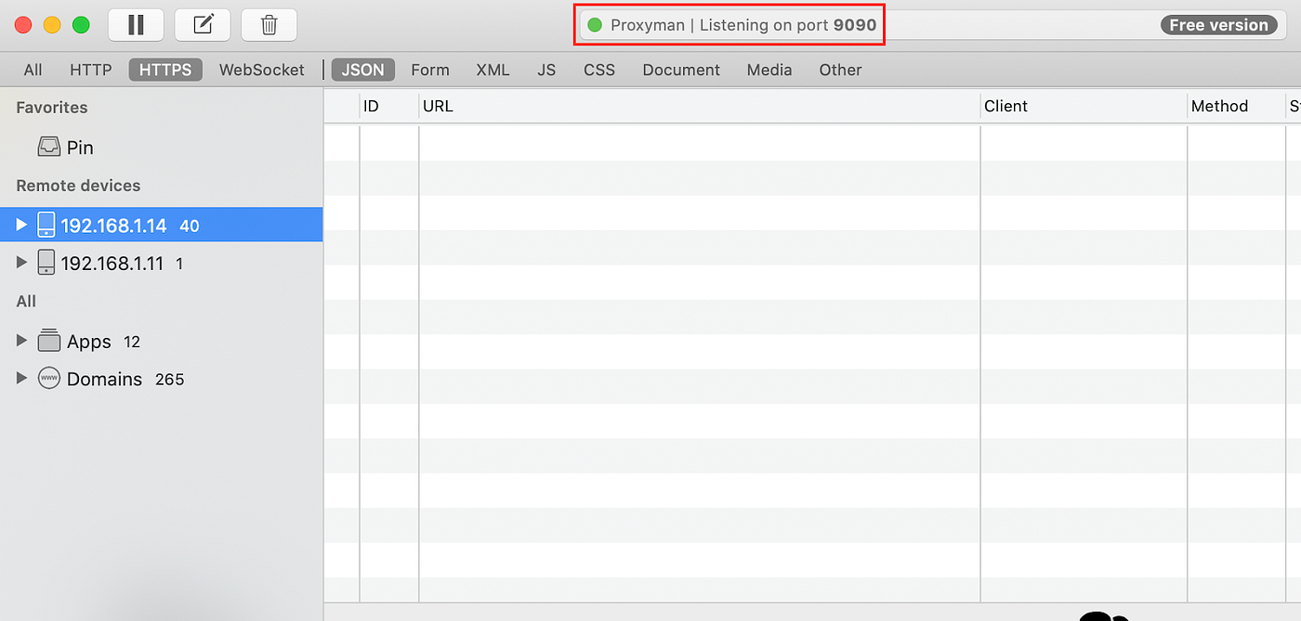Expand the Apps group
Screen dimensions: 1301x621
click(x=21, y=341)
